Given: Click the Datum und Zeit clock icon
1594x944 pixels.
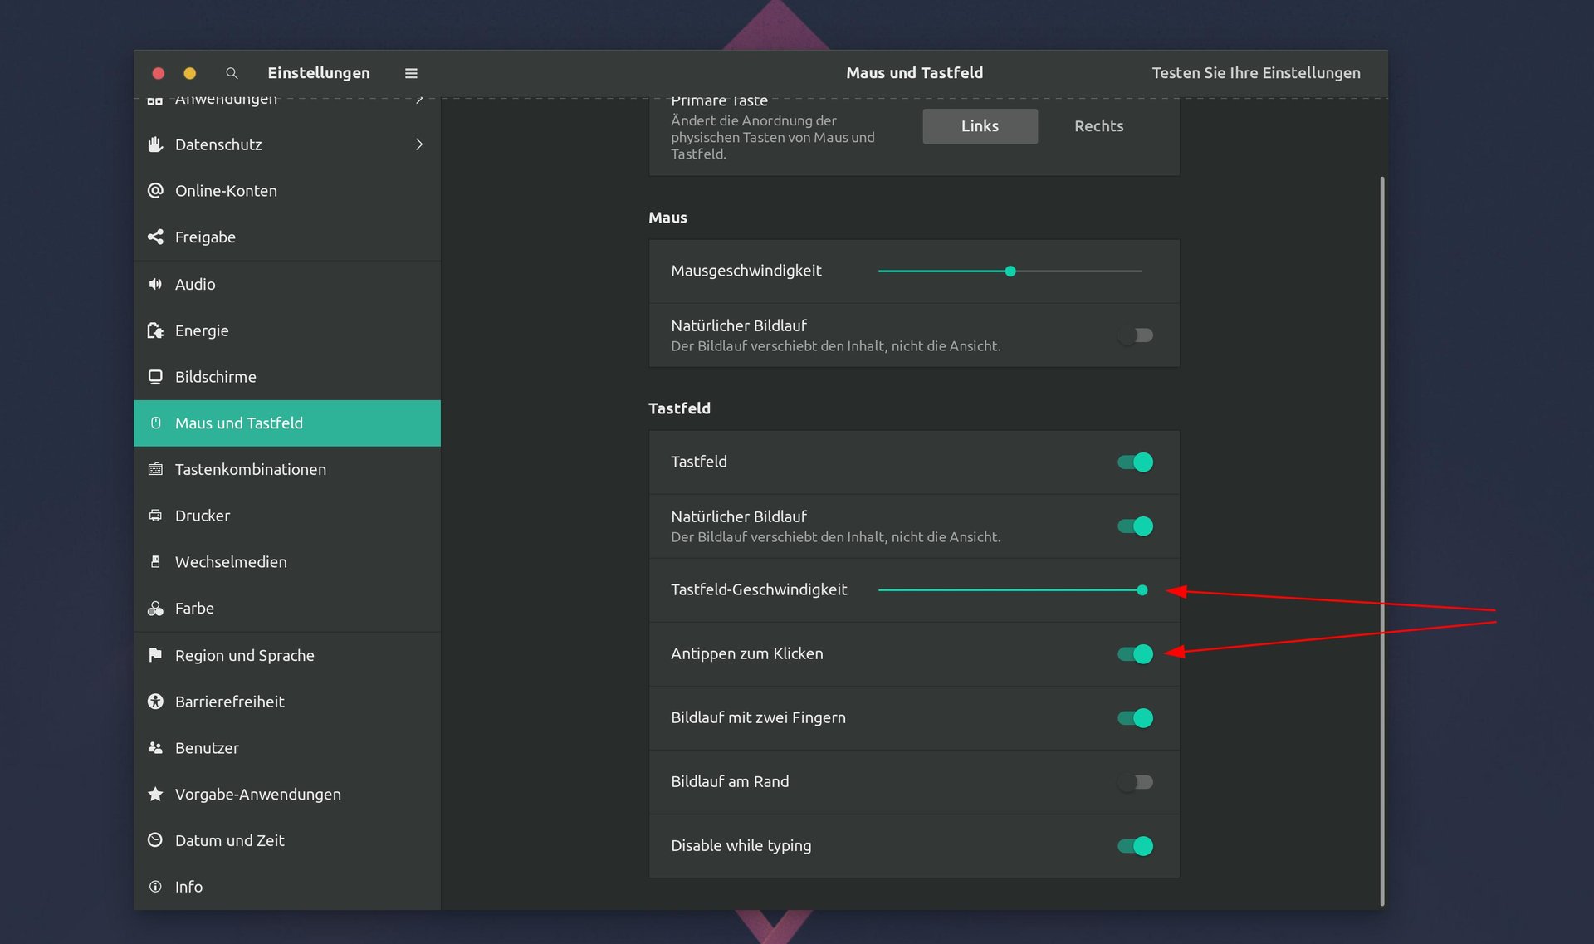Looking at the screenshot, I should (x=155, y=840).
